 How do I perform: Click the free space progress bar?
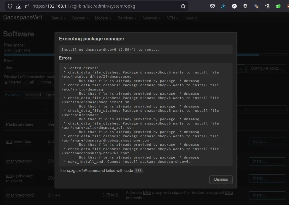coord(146,55)
